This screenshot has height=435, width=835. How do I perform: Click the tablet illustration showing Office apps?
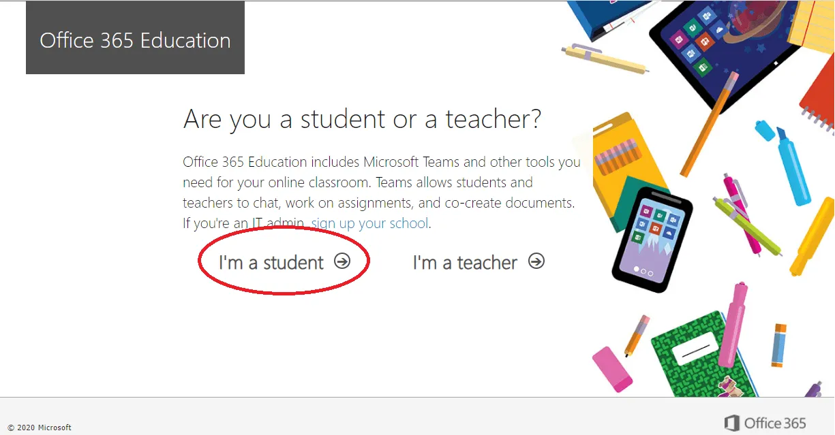click(716, 46)
